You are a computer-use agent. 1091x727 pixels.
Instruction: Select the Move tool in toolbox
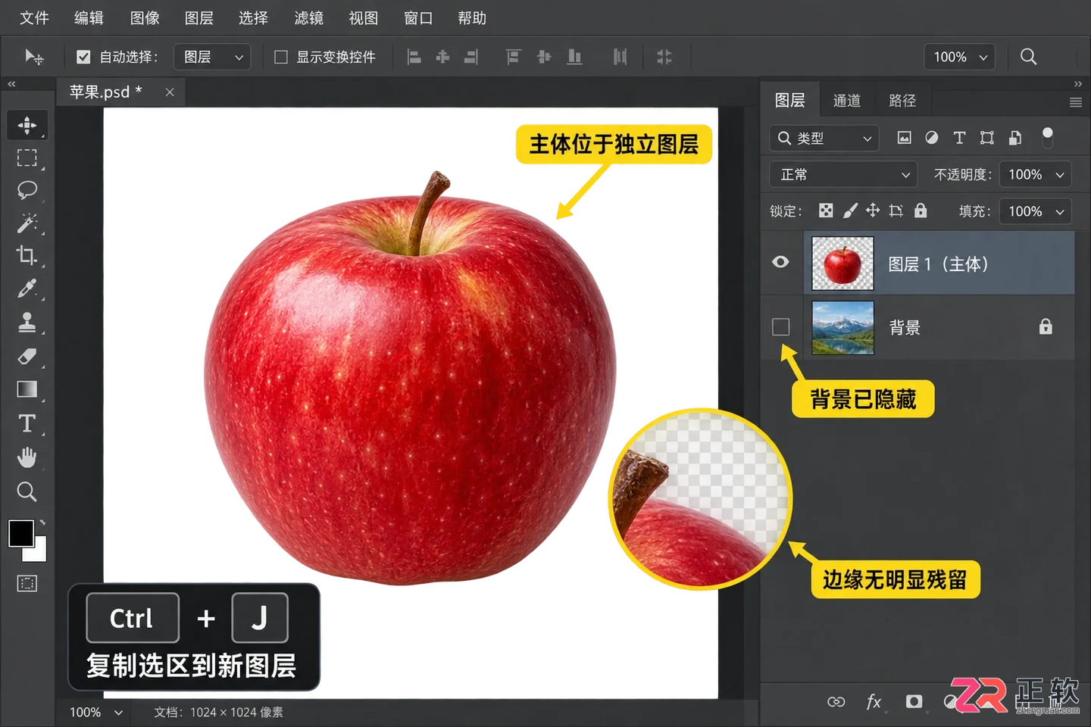click(x=27, y=125)
